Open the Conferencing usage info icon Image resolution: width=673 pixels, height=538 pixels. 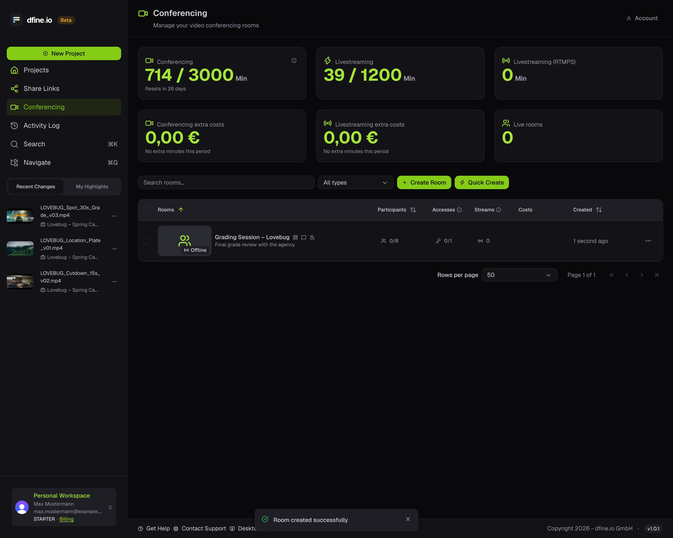point(294,61)
